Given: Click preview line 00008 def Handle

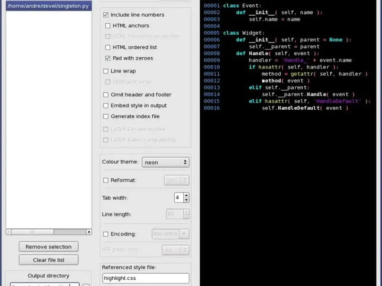Looking at the screenshot, I should [261, 53].
